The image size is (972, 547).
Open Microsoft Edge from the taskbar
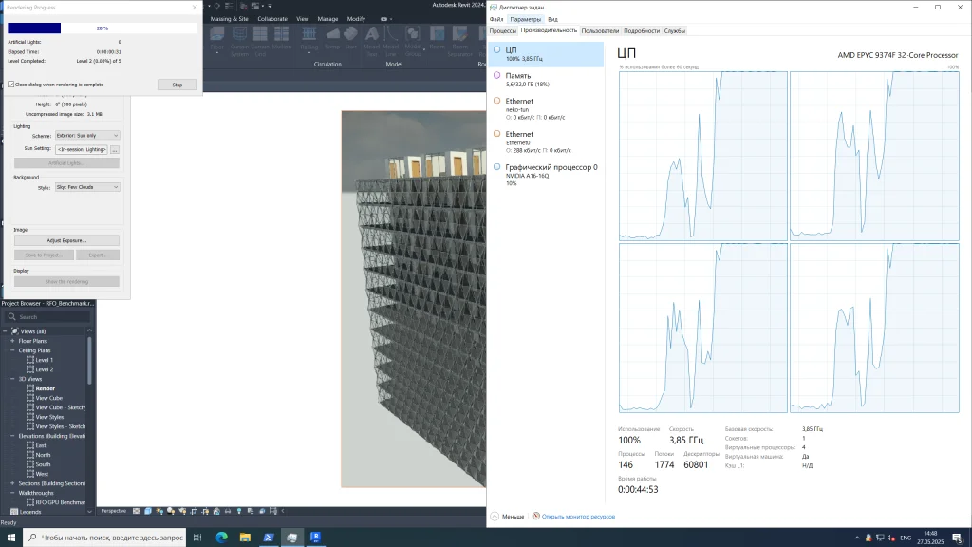[x=221, y=538]
